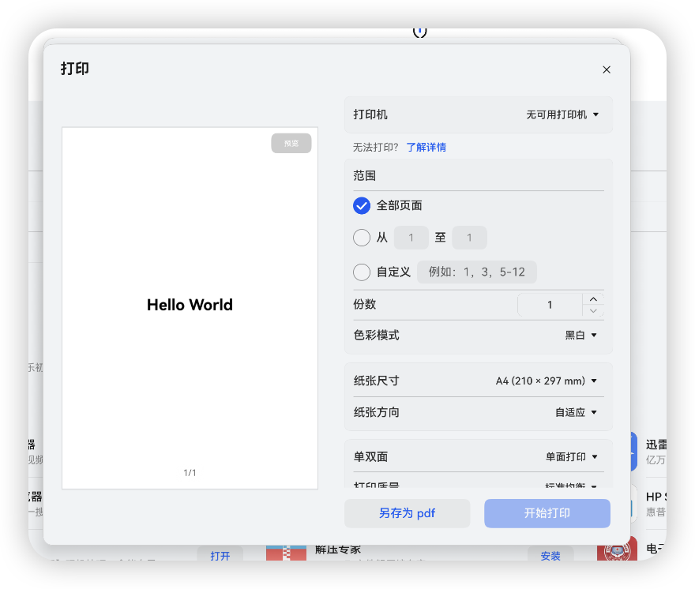695x589 pixels.
Task: Click the 范围 section heading
Action: pyautogui.click(x=364, y=176)
